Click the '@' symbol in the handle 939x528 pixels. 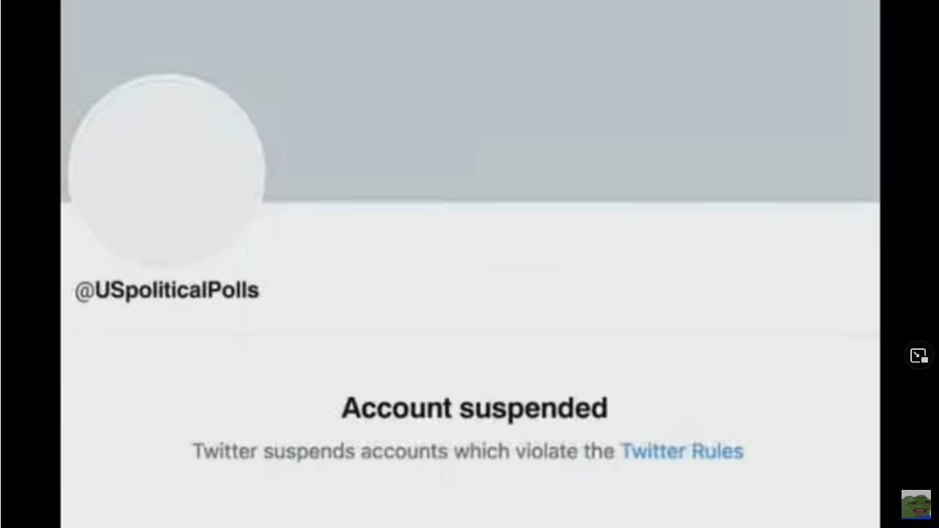click(84, 291)
